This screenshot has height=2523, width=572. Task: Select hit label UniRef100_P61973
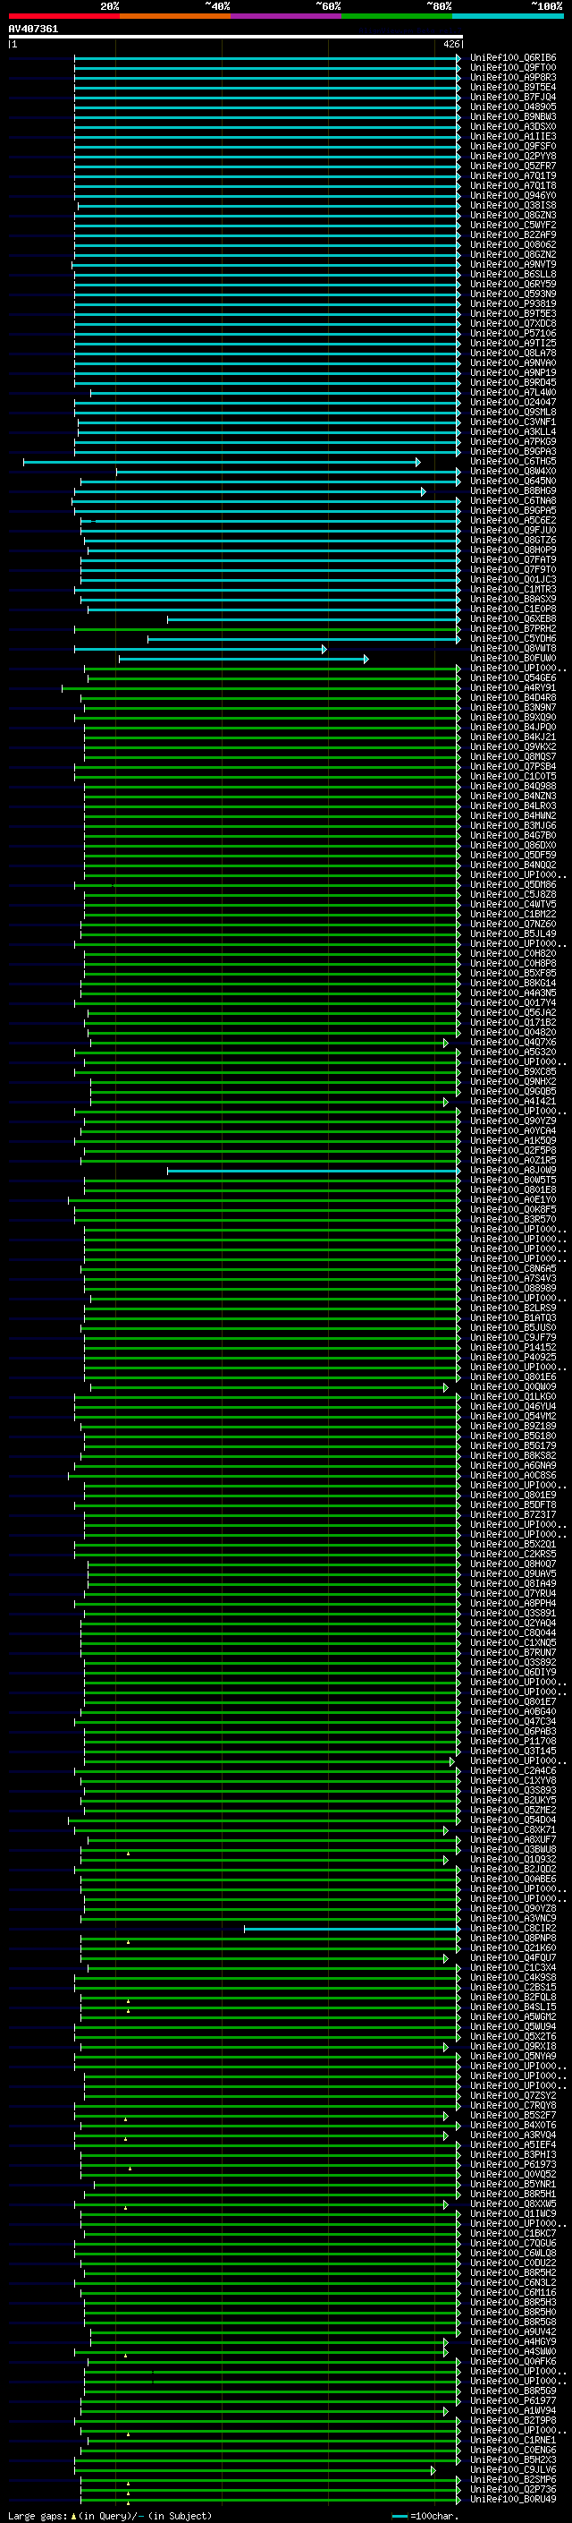[x=512, y=2164]
